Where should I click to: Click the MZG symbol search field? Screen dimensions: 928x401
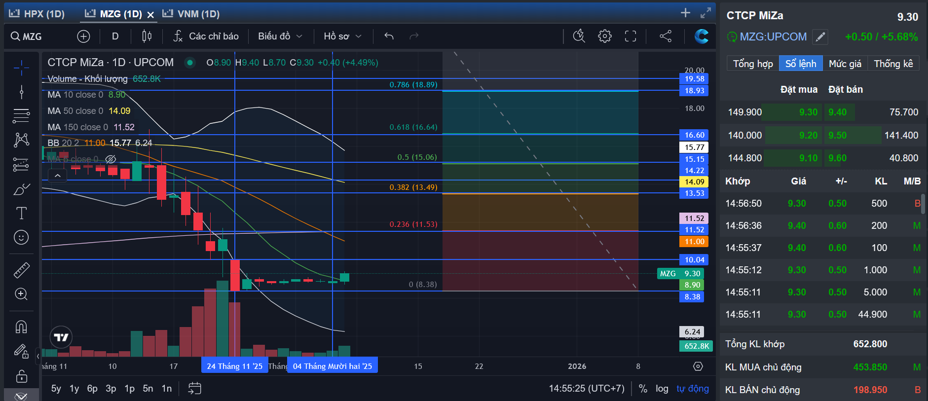pyautogui.click(x=39, y=36)
